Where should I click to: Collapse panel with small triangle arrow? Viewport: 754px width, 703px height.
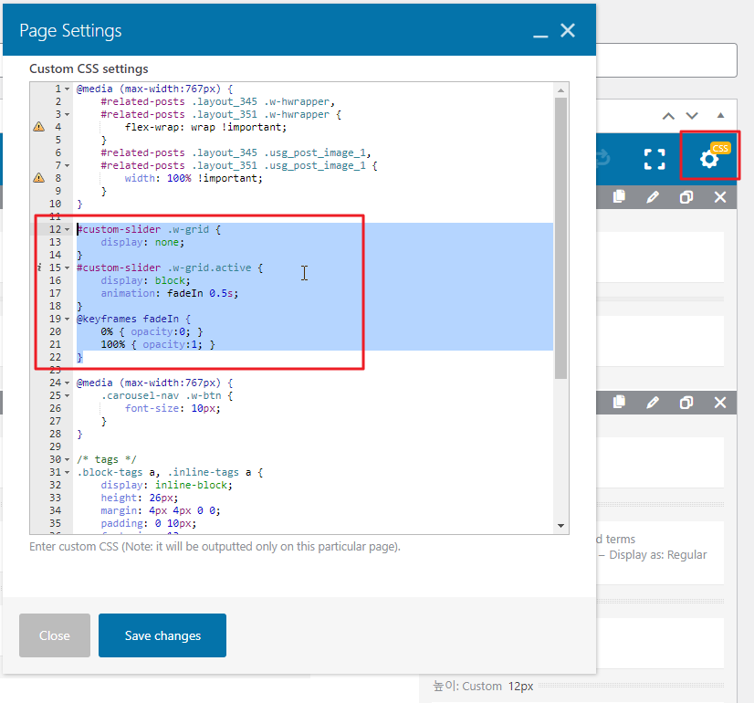tap(720, 115)
